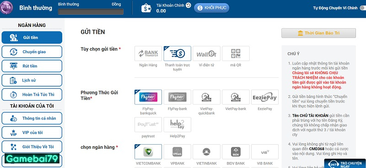
Task: Click the KHÔI PHỤC button
Action: pyautogui.click(x=211, y=8)
